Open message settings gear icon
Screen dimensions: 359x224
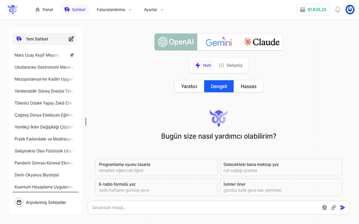324,207
